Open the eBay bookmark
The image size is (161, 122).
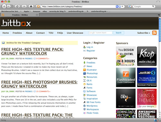click(x=45, y=11)
